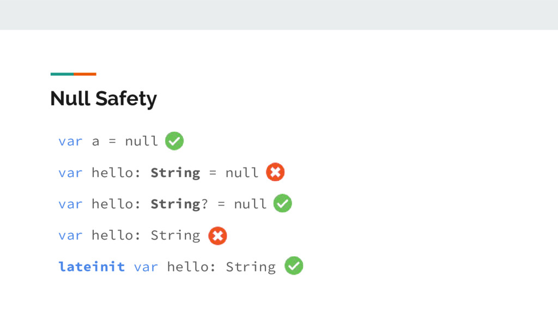
Task: Click 'null' in the 'var a = null' line
Action: [141, 141]
